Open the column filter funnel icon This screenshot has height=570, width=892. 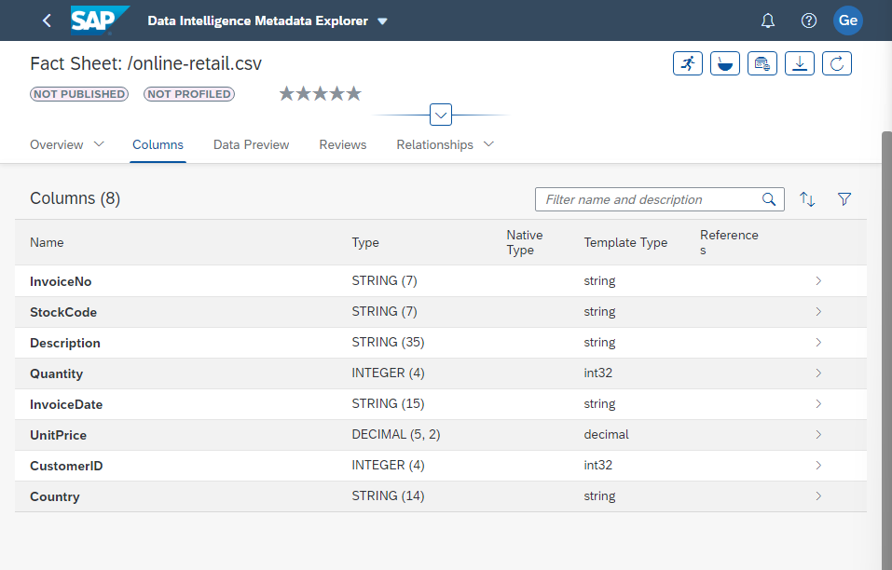pyautogui.click(x=844, y=199)
